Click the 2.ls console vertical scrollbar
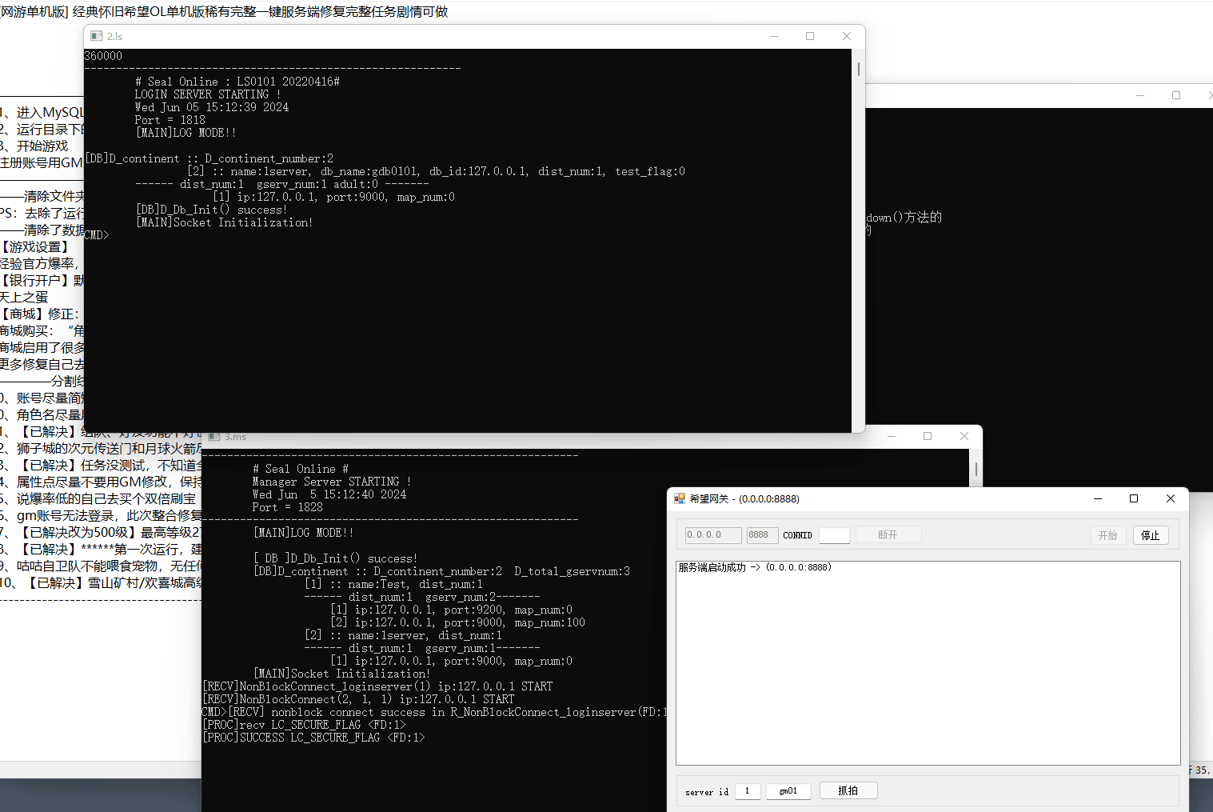The image size is (1213, 812). point(858,70)
